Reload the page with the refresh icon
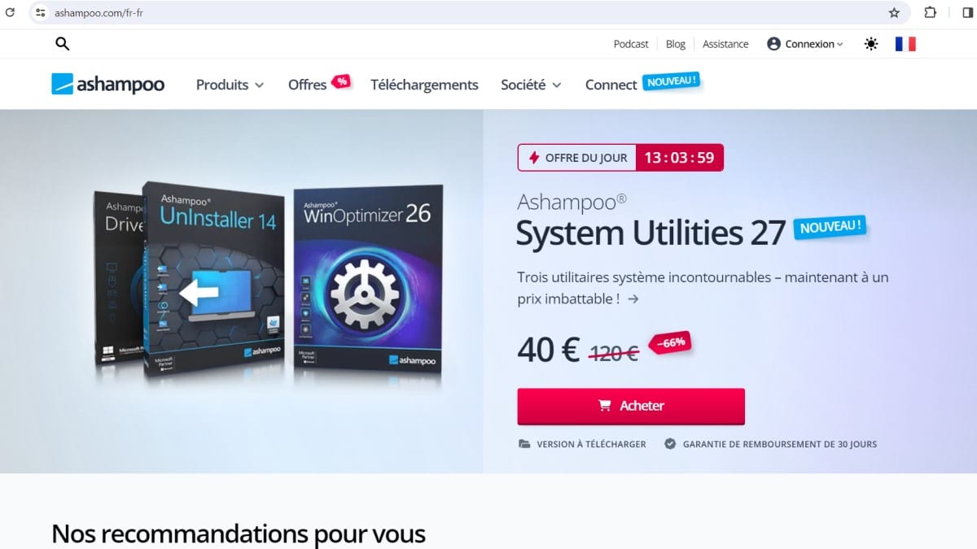 (x=11, y=13)
